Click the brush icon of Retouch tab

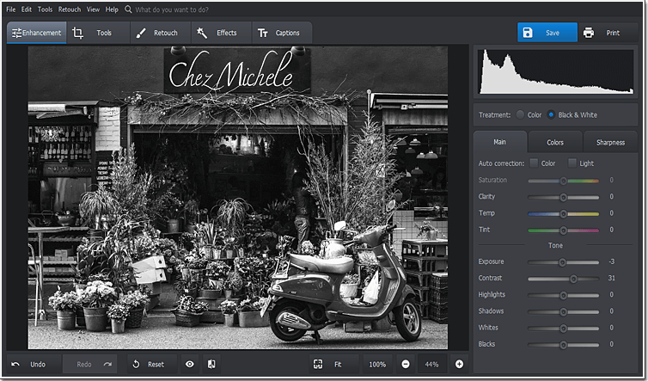coord(141,33)
